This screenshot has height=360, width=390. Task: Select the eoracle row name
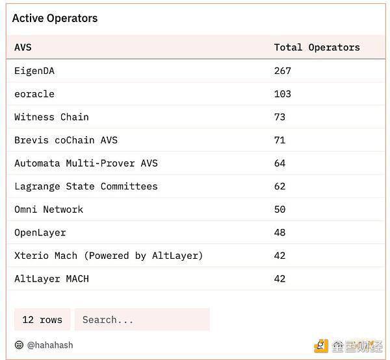click(34, 94)
